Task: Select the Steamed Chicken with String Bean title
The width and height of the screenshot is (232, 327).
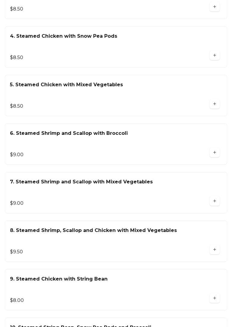Action: 59,279
